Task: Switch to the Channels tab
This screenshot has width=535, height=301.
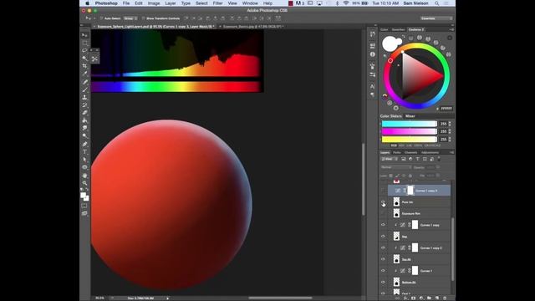Action: pos(410,152)
